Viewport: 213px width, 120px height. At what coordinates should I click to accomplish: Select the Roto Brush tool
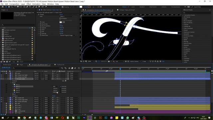pyautogui.click(x=43, y=7)
